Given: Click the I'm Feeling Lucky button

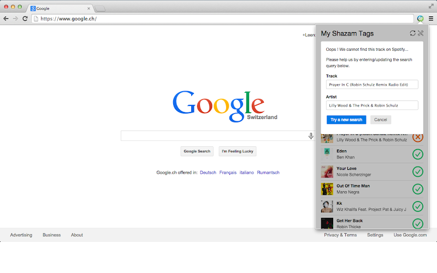Looking at the screenshot, I should (238, 151).
